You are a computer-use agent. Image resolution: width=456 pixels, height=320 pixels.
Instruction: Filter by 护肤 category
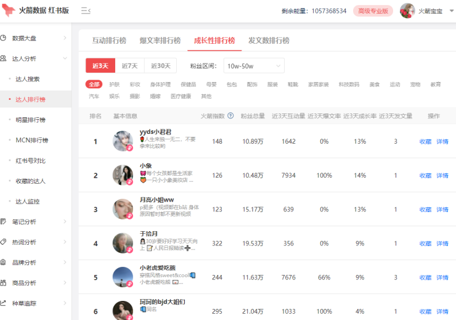point(115,84)
